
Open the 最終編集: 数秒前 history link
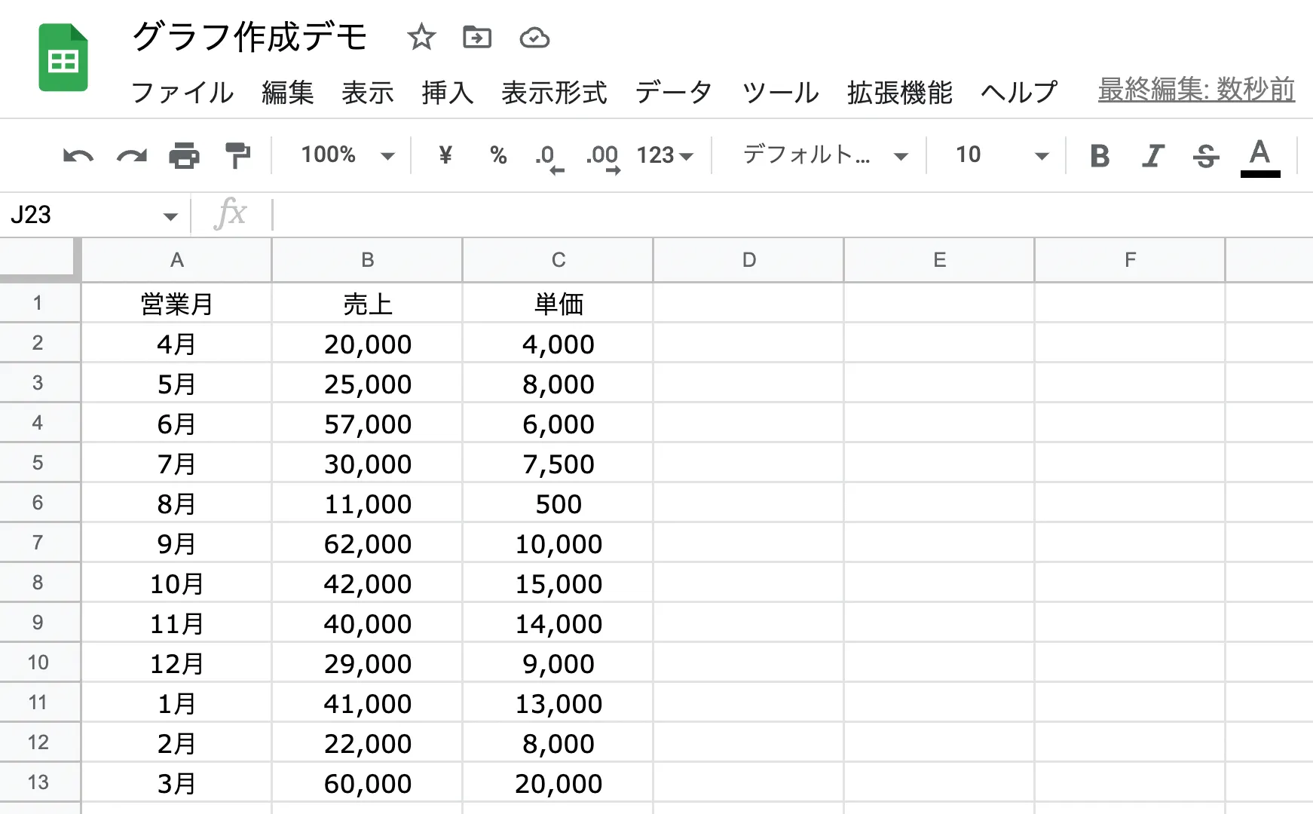click(x=1196, y=90)
